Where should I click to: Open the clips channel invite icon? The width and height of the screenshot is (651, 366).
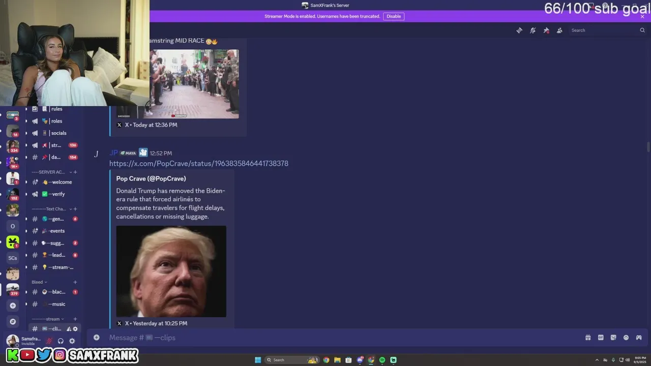click(x=69, y=329)
